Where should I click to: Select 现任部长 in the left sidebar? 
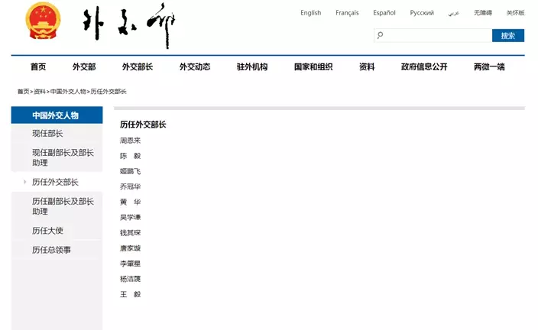(47, 134)
